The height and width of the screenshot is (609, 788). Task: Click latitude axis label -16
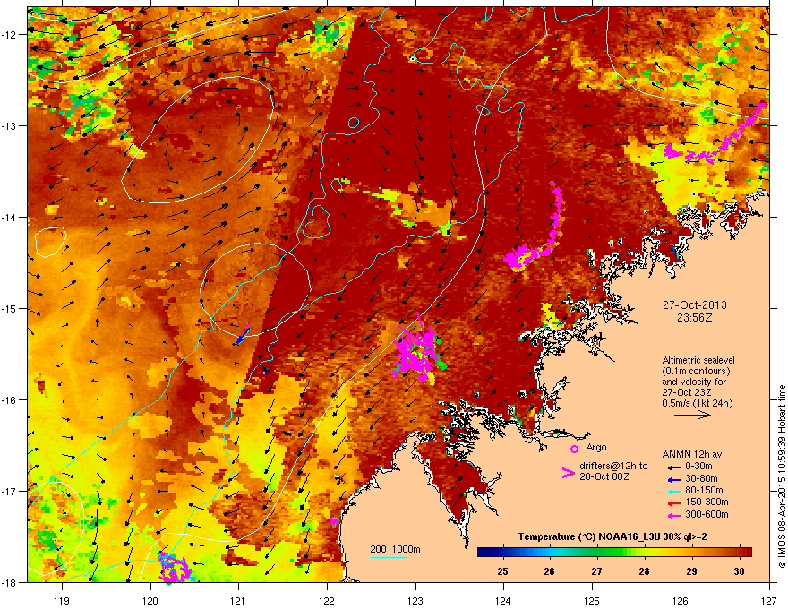9,400
